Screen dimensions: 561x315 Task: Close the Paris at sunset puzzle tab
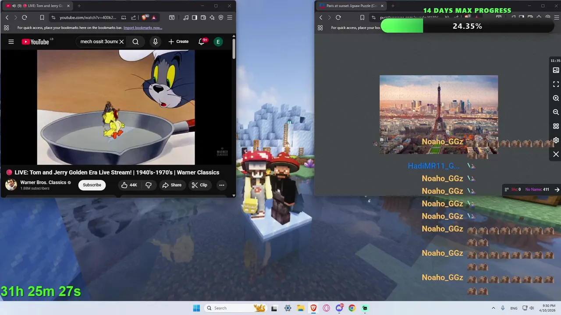pos(382,6)
